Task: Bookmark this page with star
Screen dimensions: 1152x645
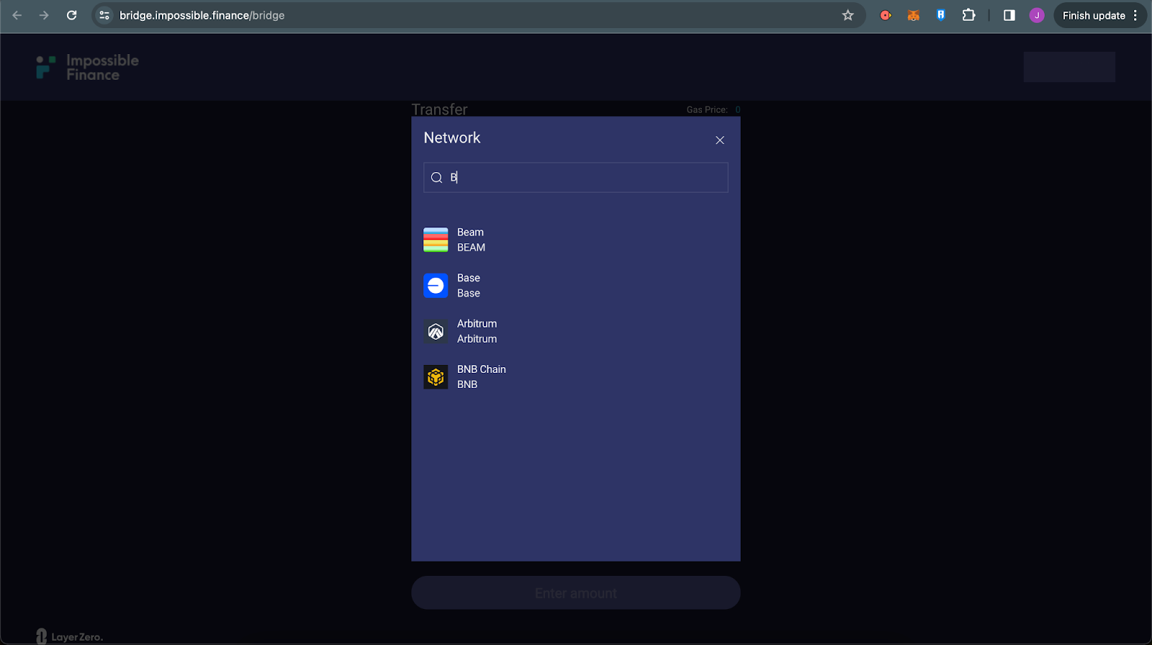Action: tap(848, 15)
